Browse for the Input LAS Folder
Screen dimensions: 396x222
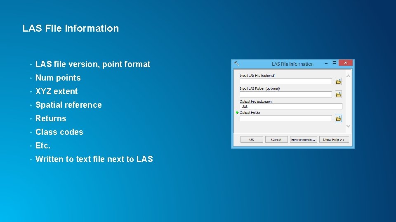coord(338,95)
